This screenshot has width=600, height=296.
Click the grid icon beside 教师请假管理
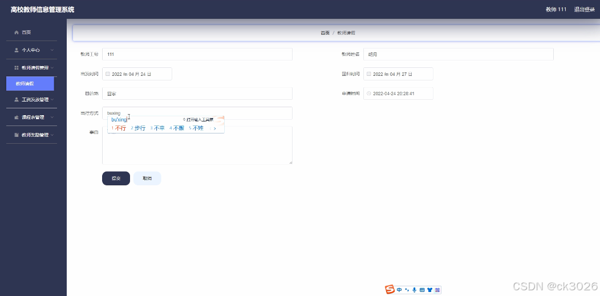[17, 68]
